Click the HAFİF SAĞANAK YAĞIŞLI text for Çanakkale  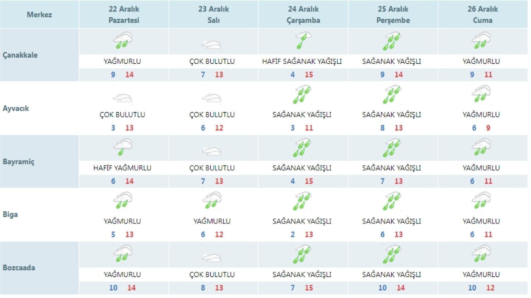click(302, 62)
